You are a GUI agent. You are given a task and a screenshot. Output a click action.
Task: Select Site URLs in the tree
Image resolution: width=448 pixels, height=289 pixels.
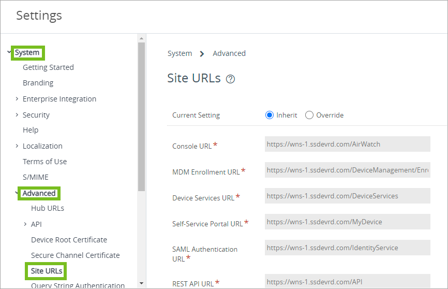point(47,271)
